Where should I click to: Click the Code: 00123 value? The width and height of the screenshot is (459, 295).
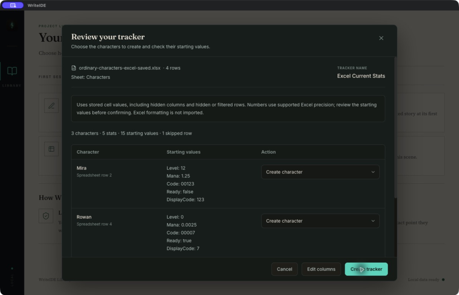180,184
